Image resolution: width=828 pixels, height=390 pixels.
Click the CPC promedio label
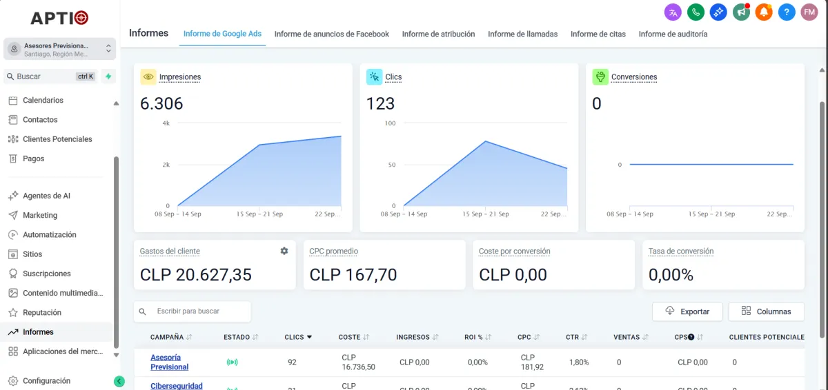[x=334, y=252]
